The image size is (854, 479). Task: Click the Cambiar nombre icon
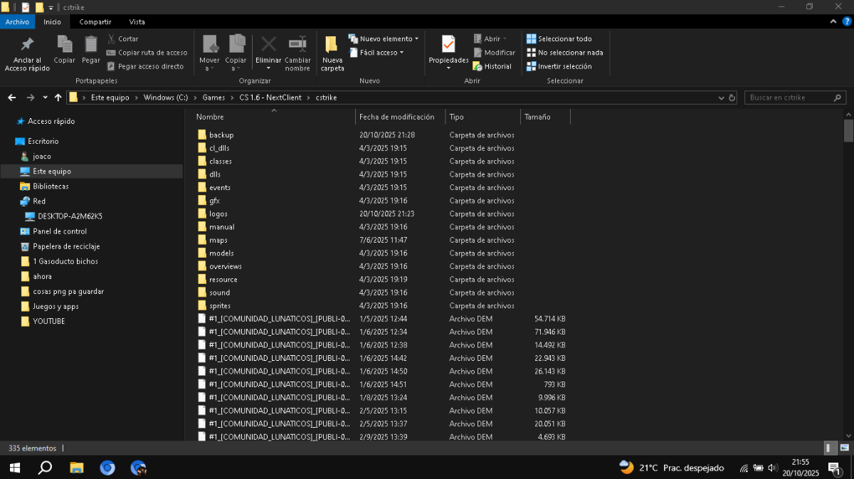click(297, 46)
